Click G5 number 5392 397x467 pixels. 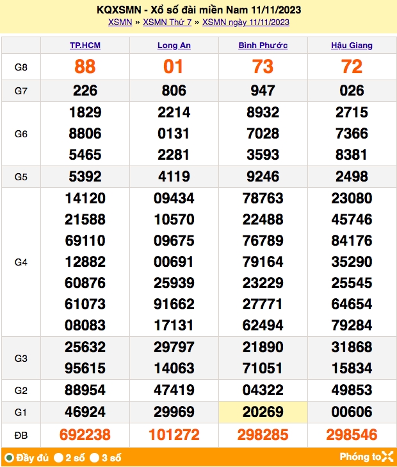(85, 176)
